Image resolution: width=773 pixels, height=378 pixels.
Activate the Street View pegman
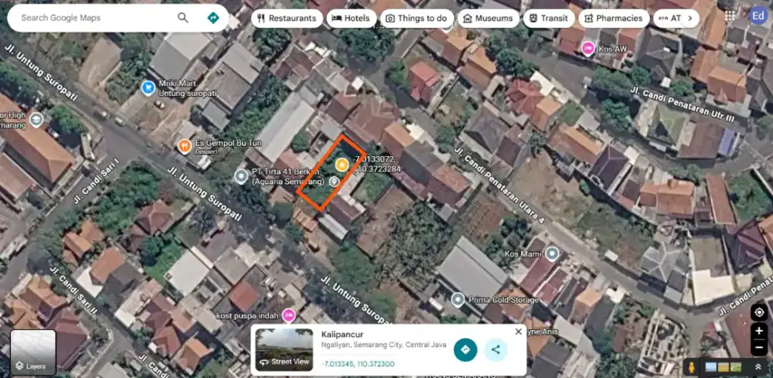[692, 367]
